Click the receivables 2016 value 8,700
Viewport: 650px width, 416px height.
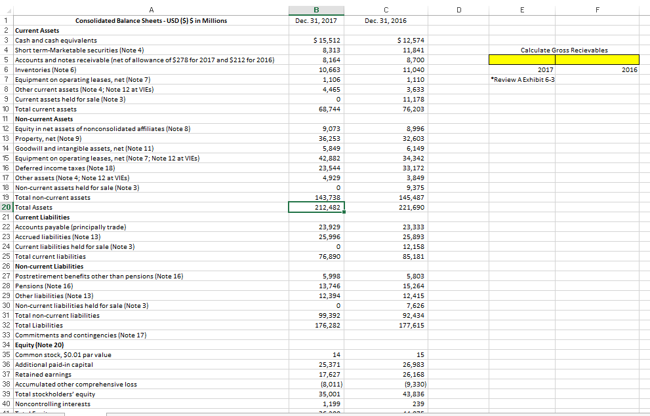pos(386,60)
